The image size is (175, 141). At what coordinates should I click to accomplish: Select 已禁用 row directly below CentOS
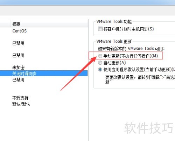coord(44,43)
